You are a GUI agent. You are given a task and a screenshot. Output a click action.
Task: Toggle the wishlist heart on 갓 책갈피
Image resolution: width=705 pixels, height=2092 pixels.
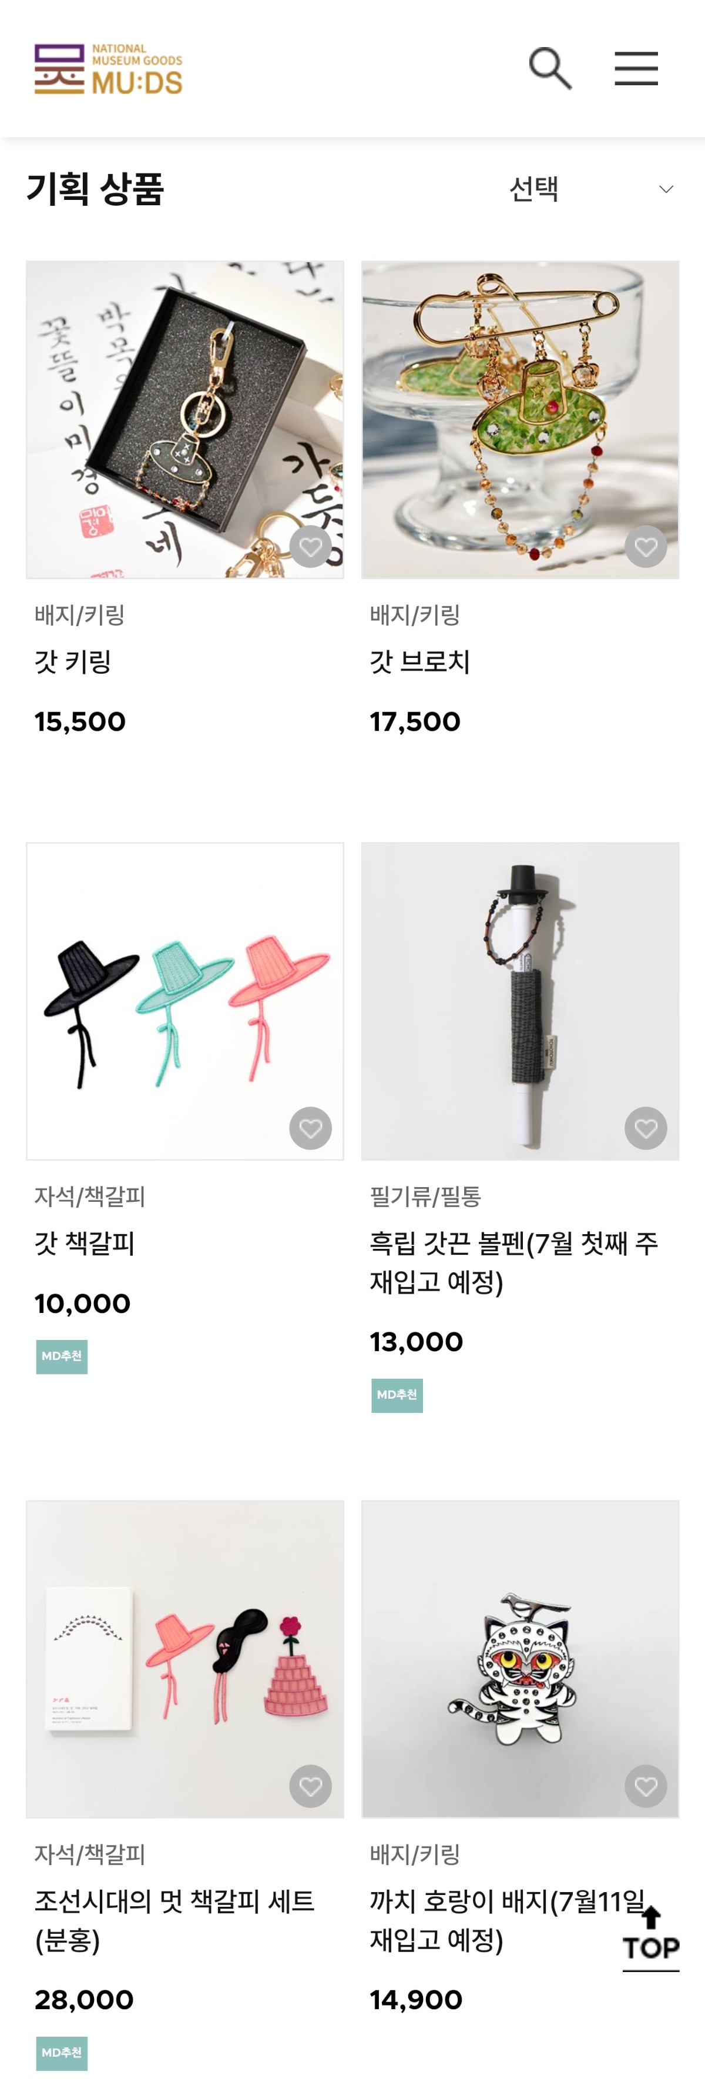pos(311,1128)
